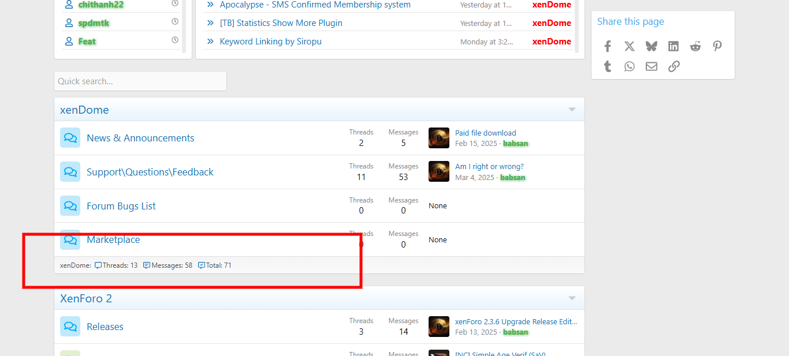This screenshot has height=356, width=789.
Task: Click 'Total: 71' in xenDome footer
Action: 215,265
